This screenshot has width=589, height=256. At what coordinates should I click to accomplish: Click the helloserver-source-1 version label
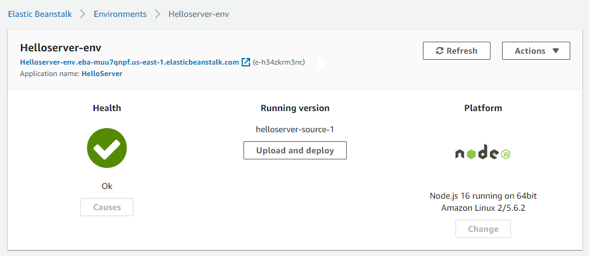295,129
